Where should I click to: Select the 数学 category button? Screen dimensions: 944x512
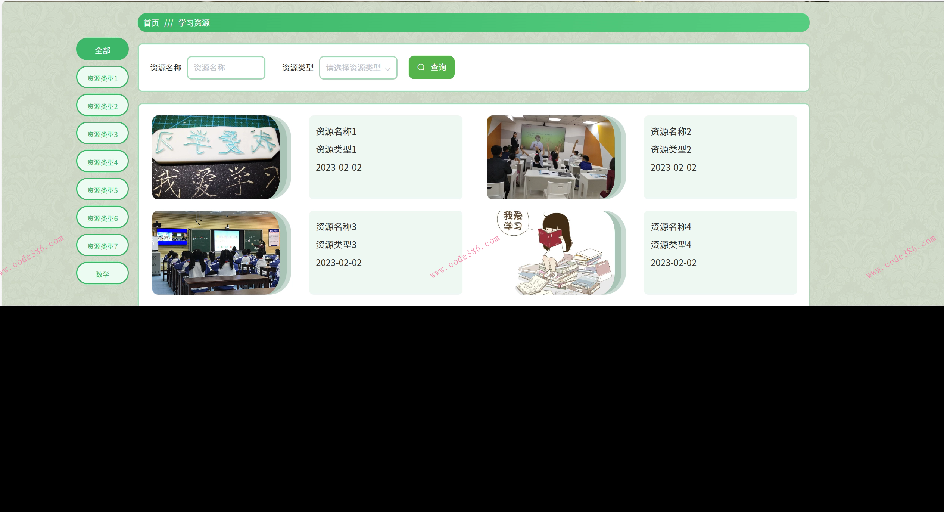pos(102,273)
